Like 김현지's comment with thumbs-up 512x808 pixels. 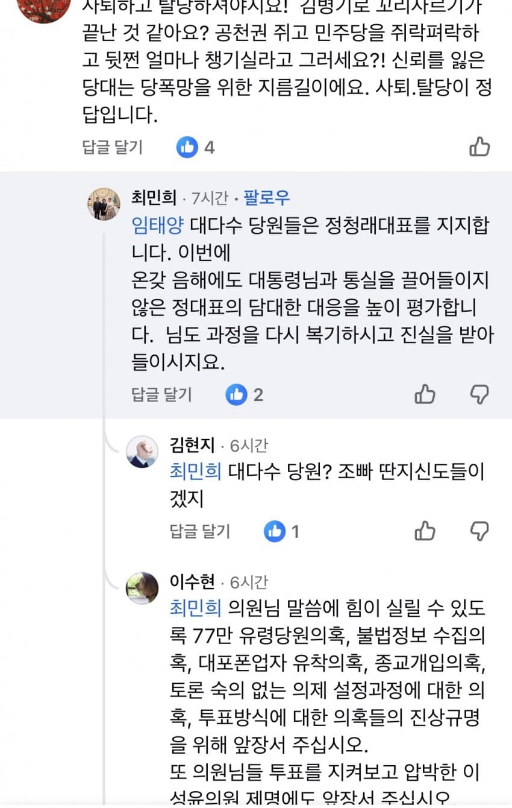click(x=425, y=531)
